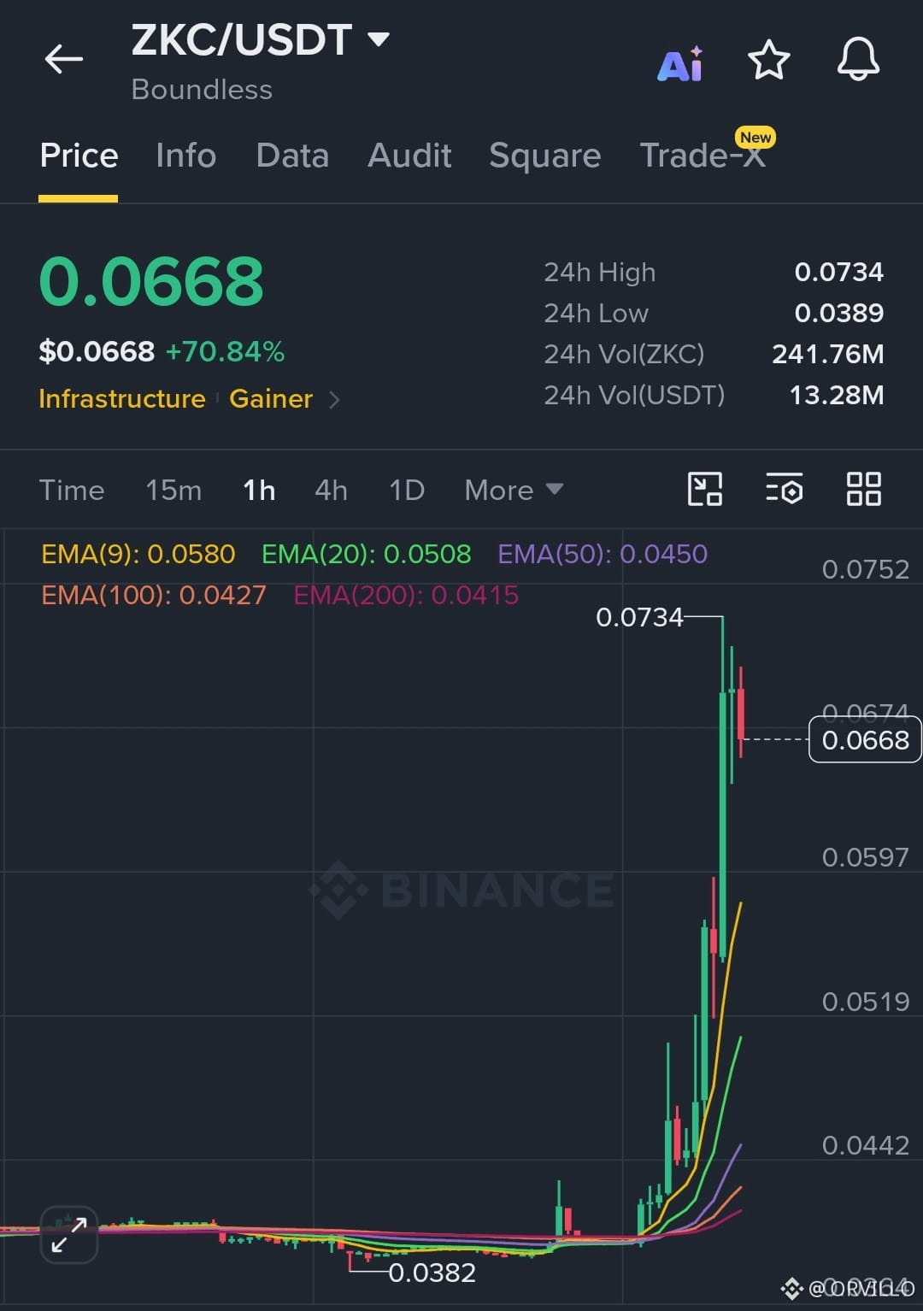Screen dimensions: 923x1311
Task: Expand chart to fullscreen
Action: 69,1234
